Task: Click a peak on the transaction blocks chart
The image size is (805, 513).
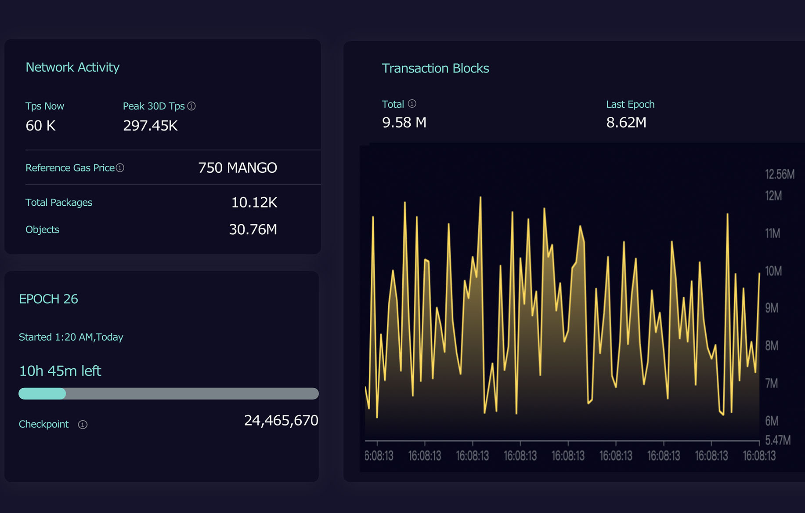Action: (480, 200)
